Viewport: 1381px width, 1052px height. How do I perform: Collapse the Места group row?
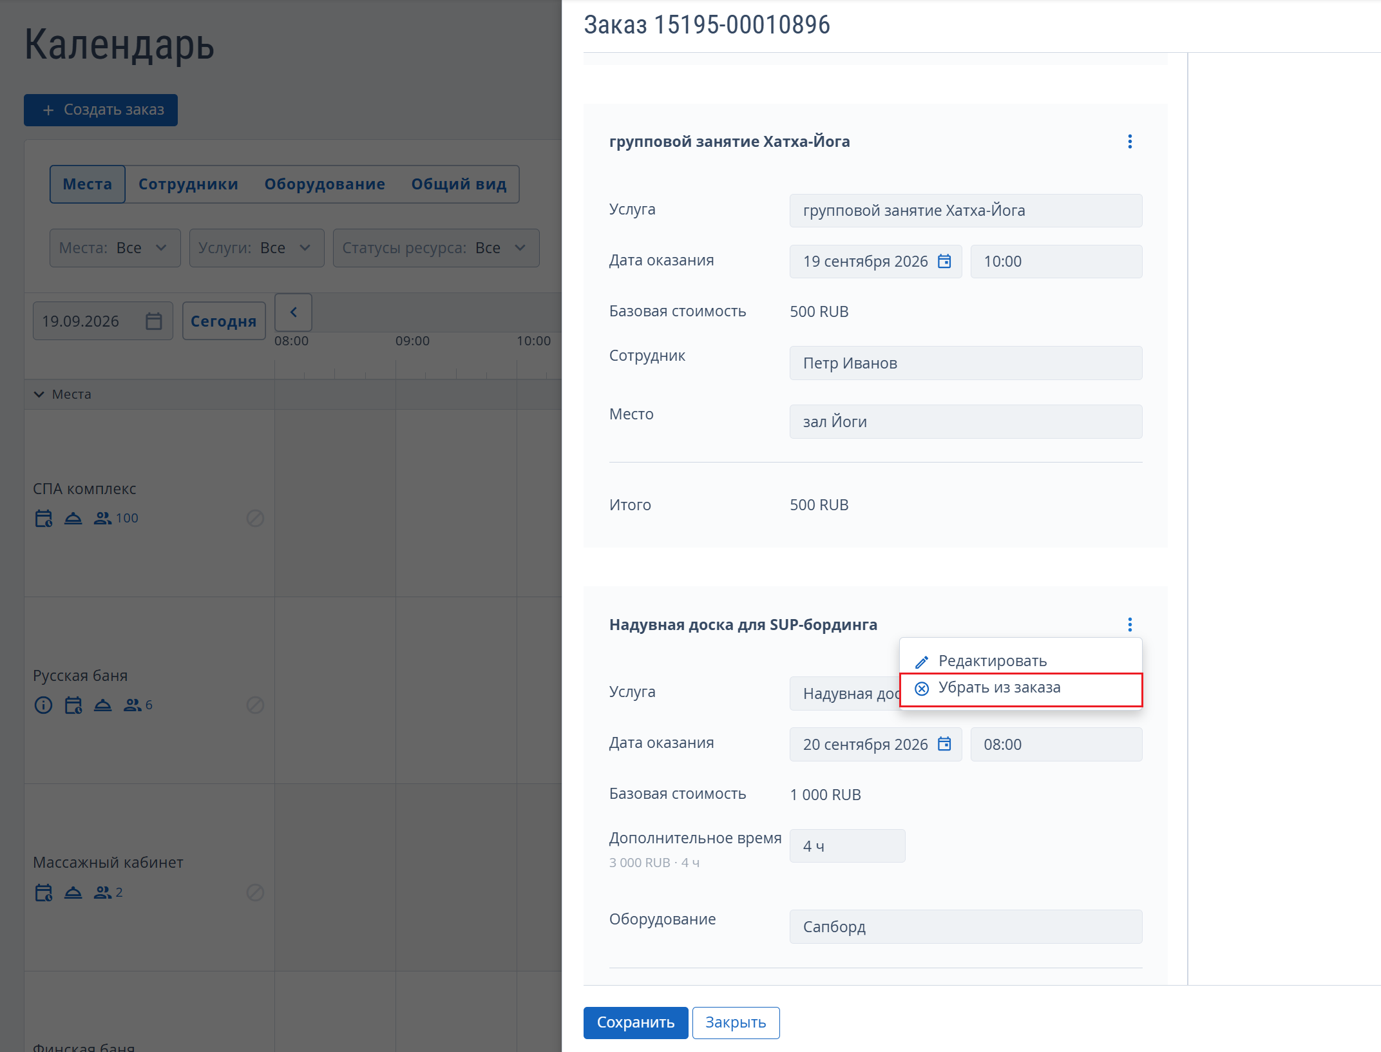[39, 394]
